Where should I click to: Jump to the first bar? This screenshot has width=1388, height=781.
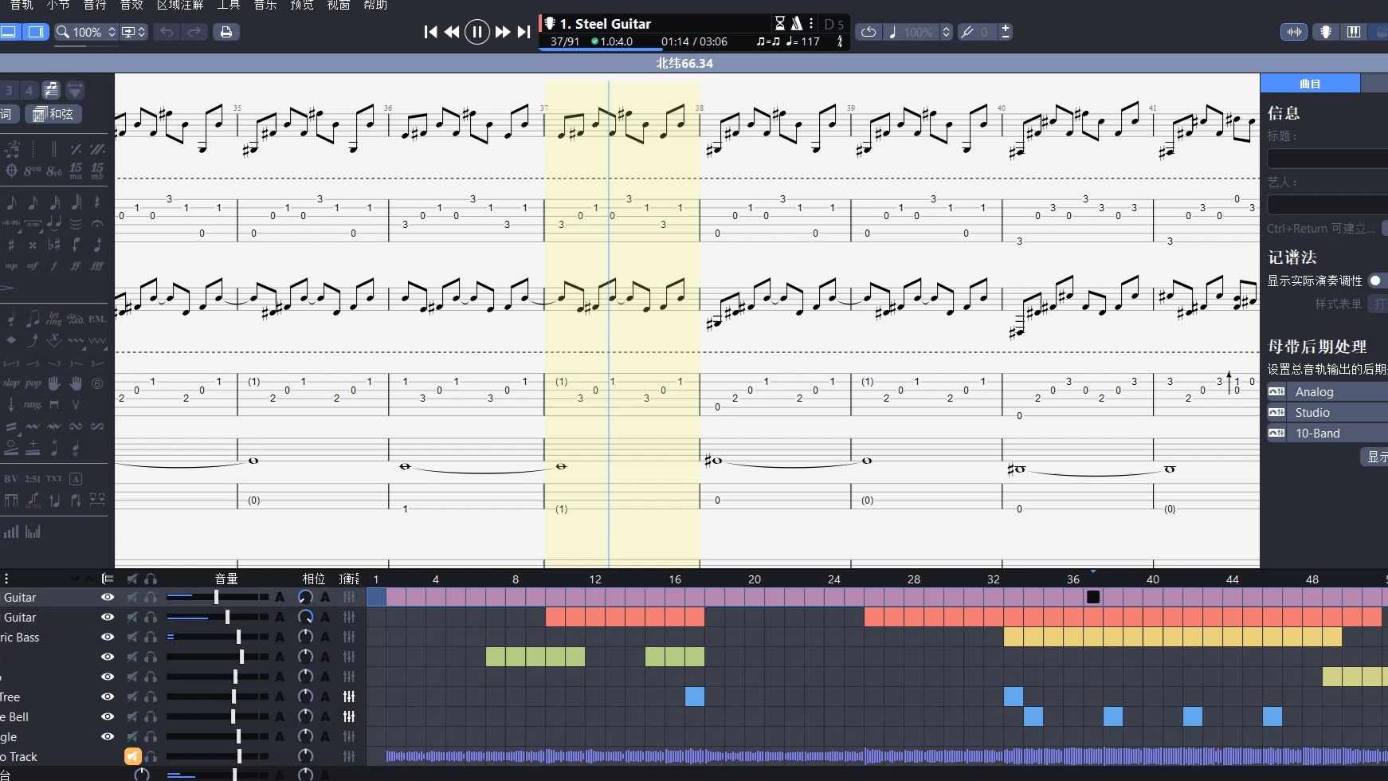pos(430,32)
